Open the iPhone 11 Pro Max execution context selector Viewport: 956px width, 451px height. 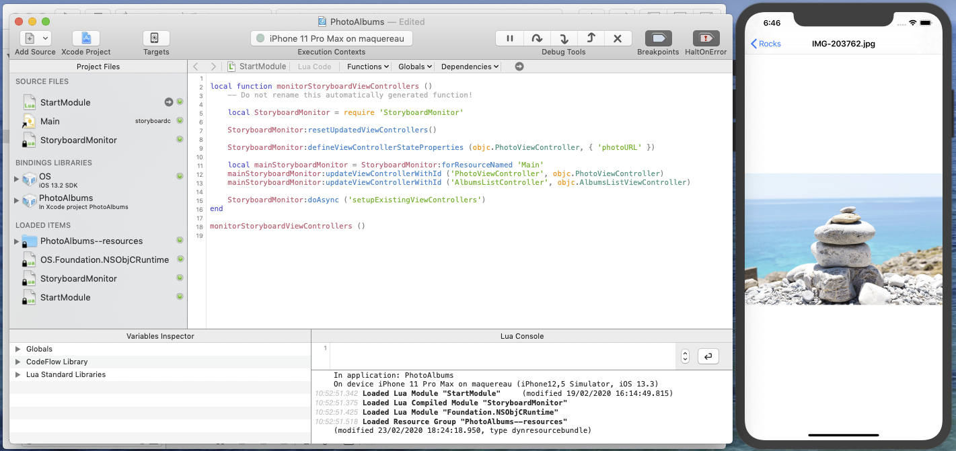click(332, 38)
